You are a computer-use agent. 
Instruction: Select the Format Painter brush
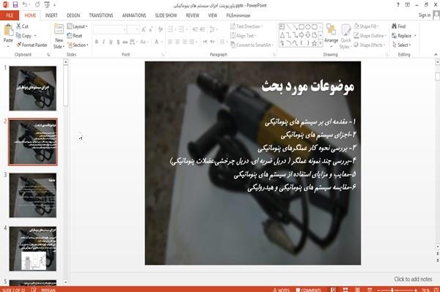pos(18,45)
